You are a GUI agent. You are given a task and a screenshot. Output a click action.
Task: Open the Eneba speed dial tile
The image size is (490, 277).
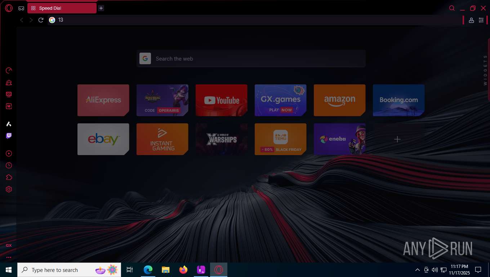pyautogui.click(x=339, y=139)
